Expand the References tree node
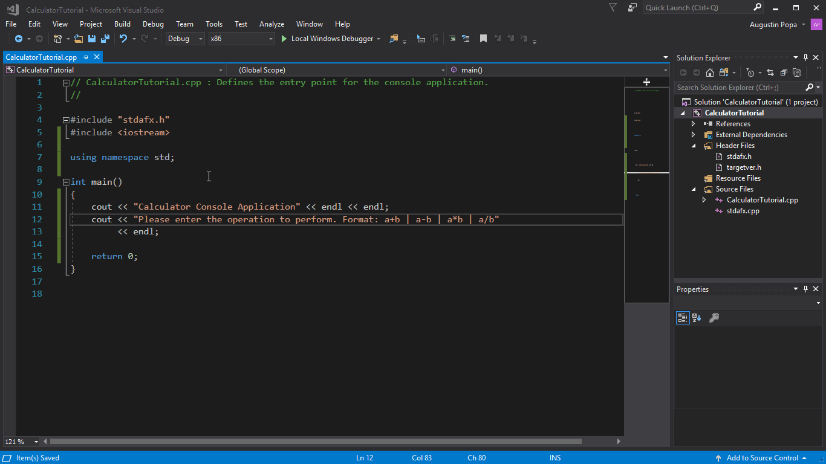 pyautogui.click(x=694, y=124)
